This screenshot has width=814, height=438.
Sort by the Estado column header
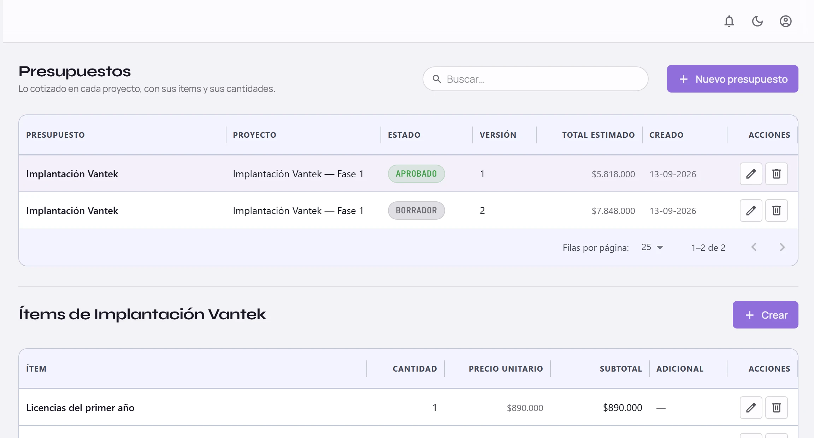(x=404, y=135)
